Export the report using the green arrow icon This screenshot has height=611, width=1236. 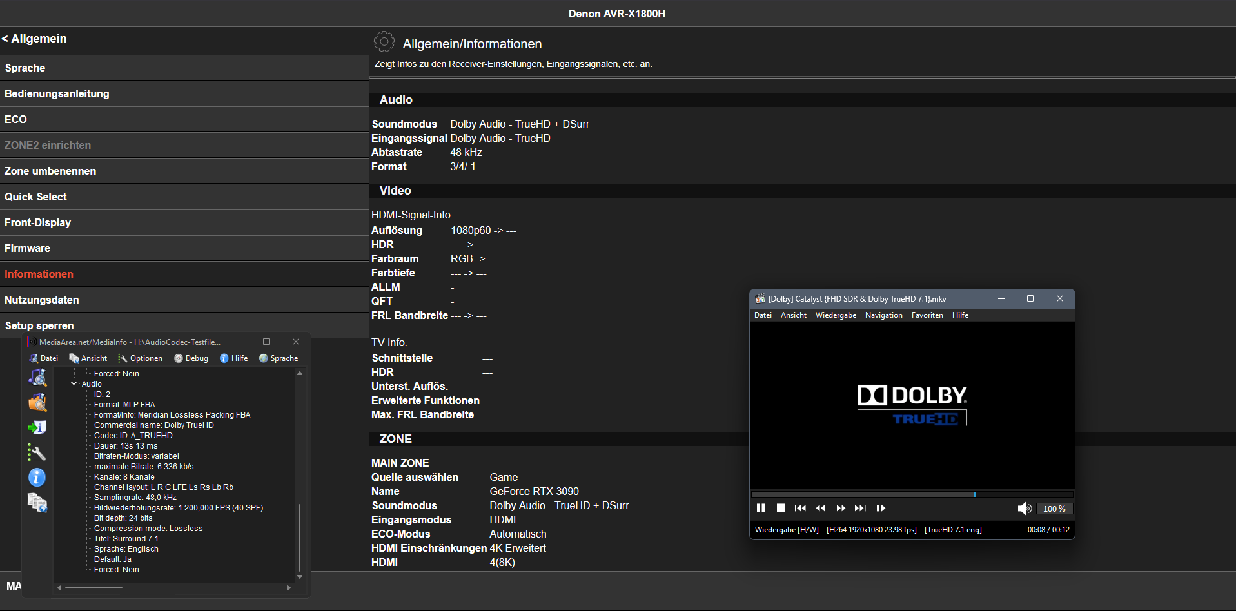click(x=37, y=427)
